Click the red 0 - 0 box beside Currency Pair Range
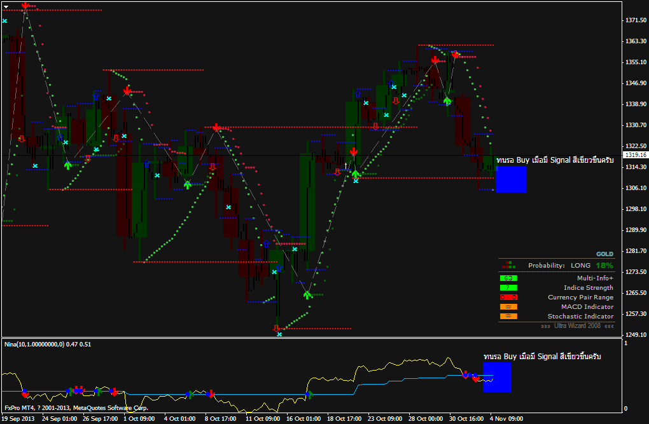This screenshot has width=649, height=424. [508, 297]
